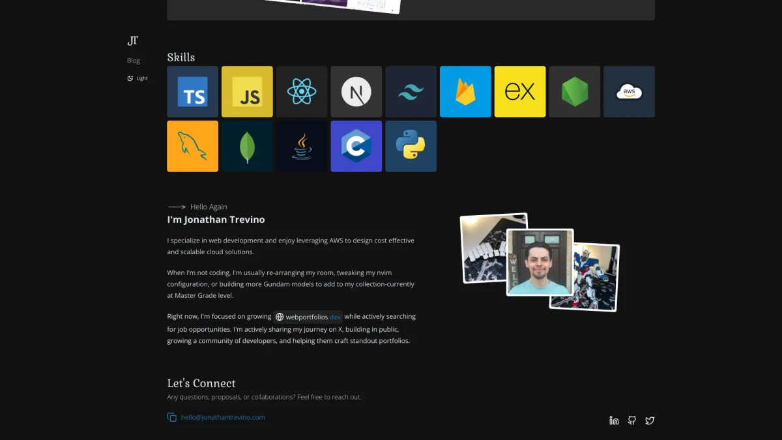Click the 'Let's Connect' heading
Screen dimensions: 782x440
[201, 383]
